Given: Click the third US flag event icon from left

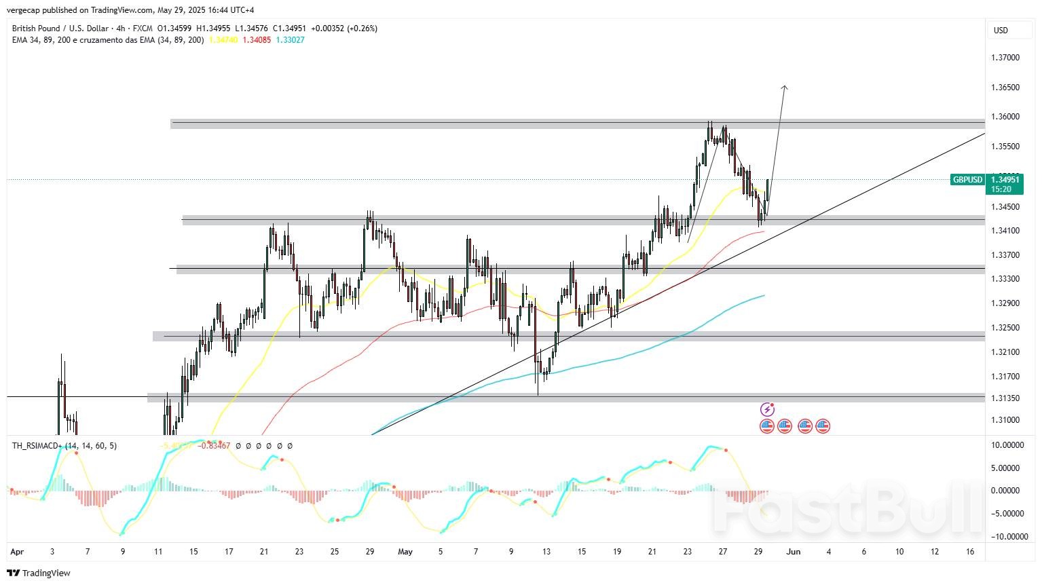Looking at the screenshot, I should point(805,426).
